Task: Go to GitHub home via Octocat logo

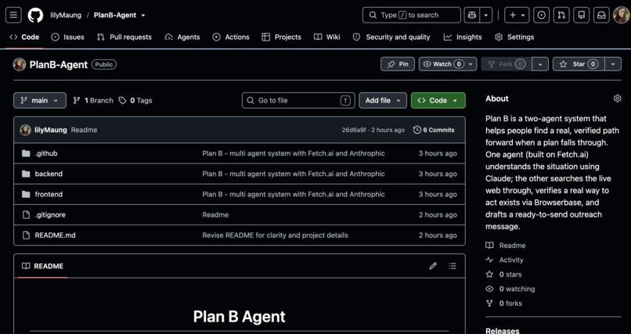Action: 35,16
